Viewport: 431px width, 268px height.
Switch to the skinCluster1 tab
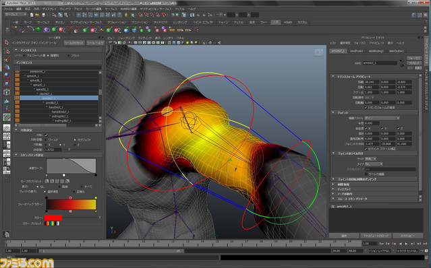point(396,51)
